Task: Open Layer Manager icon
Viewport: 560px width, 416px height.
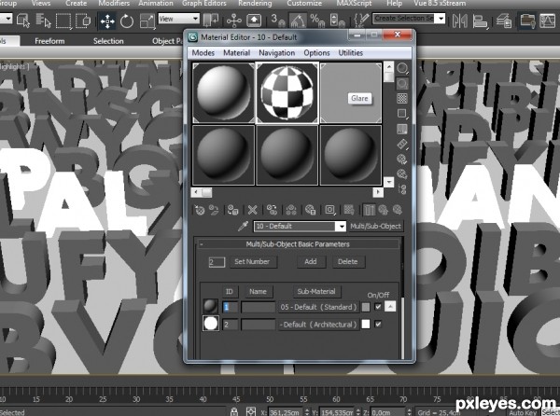Action: [x=504, y=21]
